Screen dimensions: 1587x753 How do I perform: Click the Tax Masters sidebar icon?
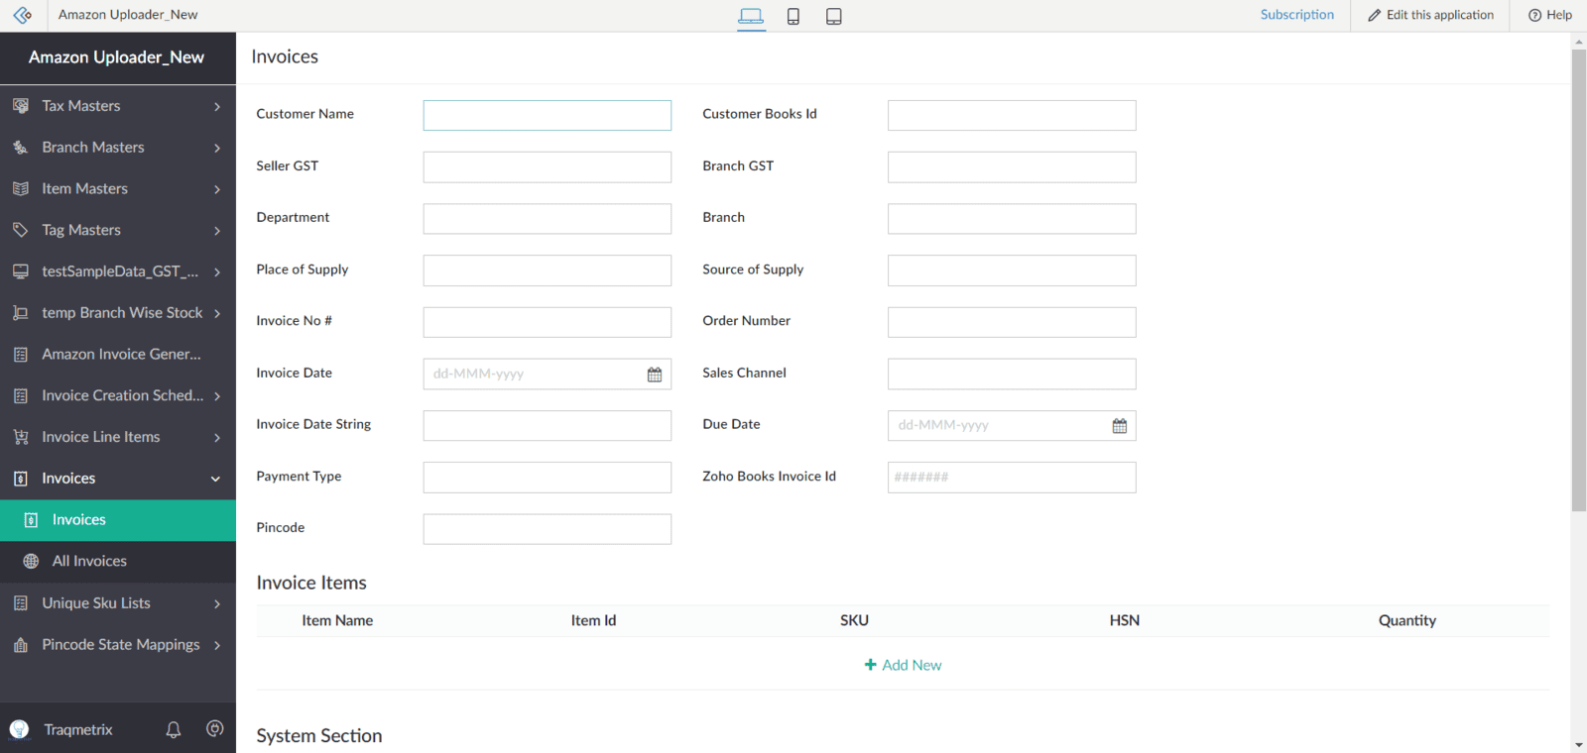pyautogui.click(x=20, y=105)
